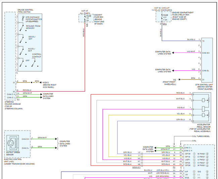Select the 'DECEL/ SET' text
The width and height of the screenshot is (218, 179).
pos(32,38)
